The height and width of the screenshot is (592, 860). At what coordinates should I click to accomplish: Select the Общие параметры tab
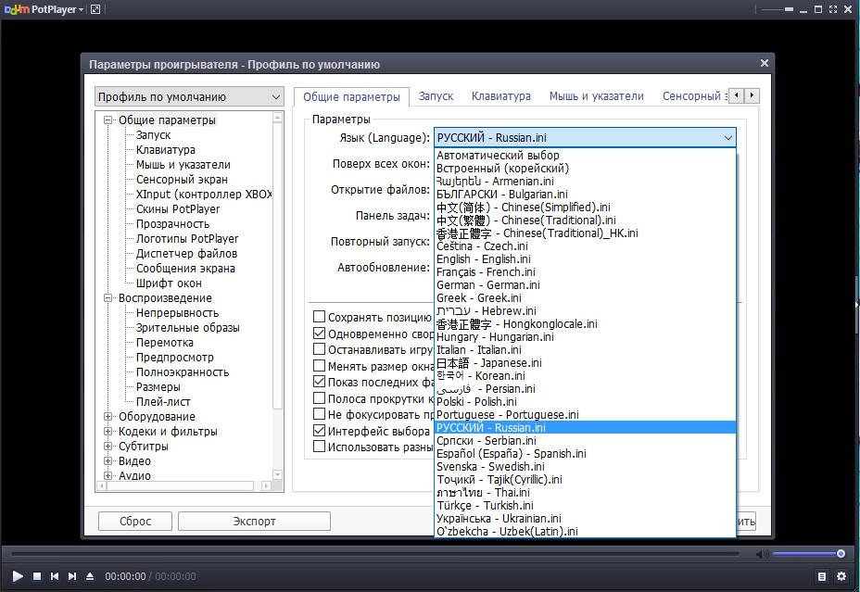click(x=351, y=96)
